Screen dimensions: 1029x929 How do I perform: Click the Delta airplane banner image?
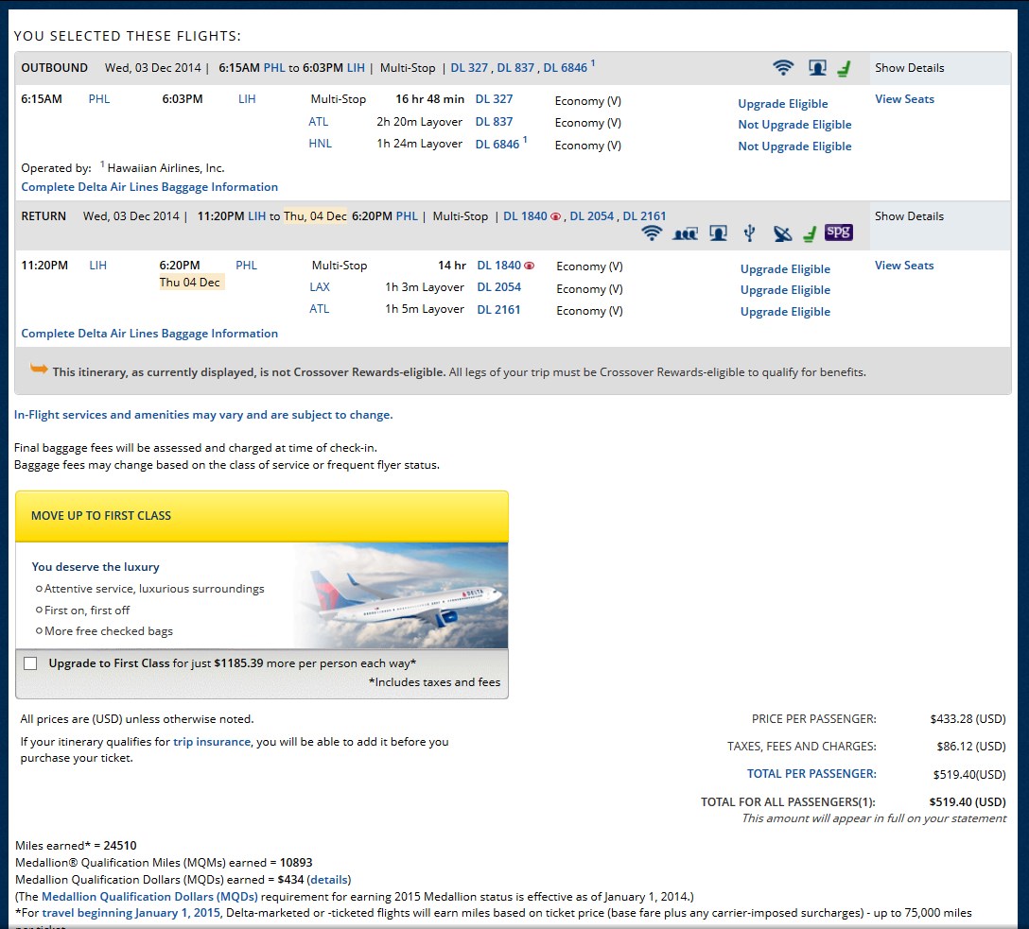pyautogui.click(x=399, y=595)
